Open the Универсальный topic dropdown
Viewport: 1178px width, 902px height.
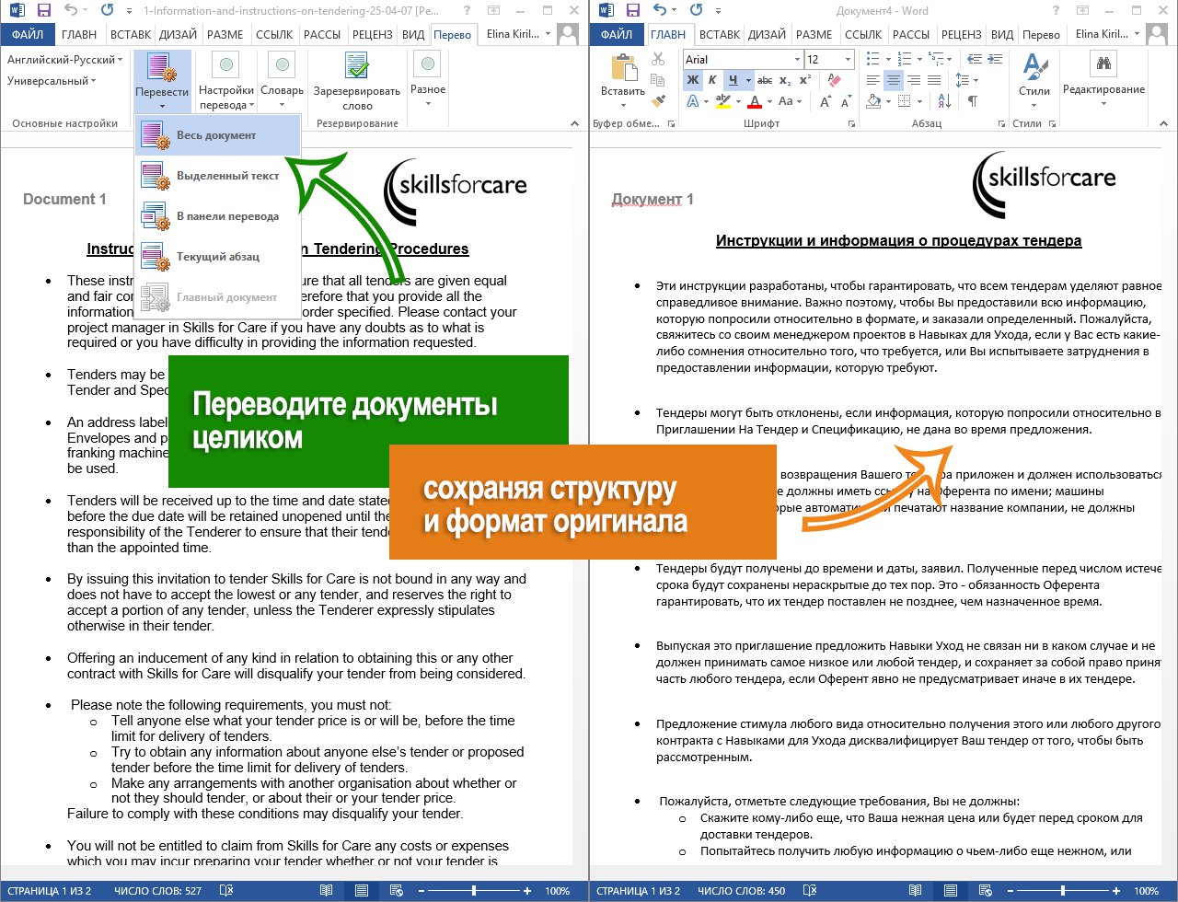52,81
